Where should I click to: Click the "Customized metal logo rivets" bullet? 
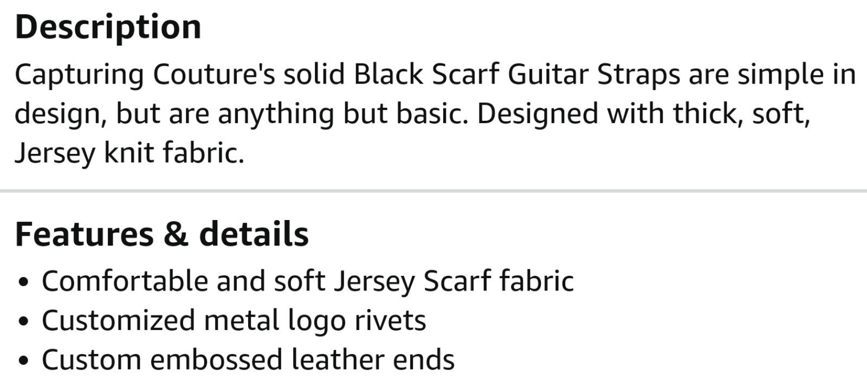(234, 320)
